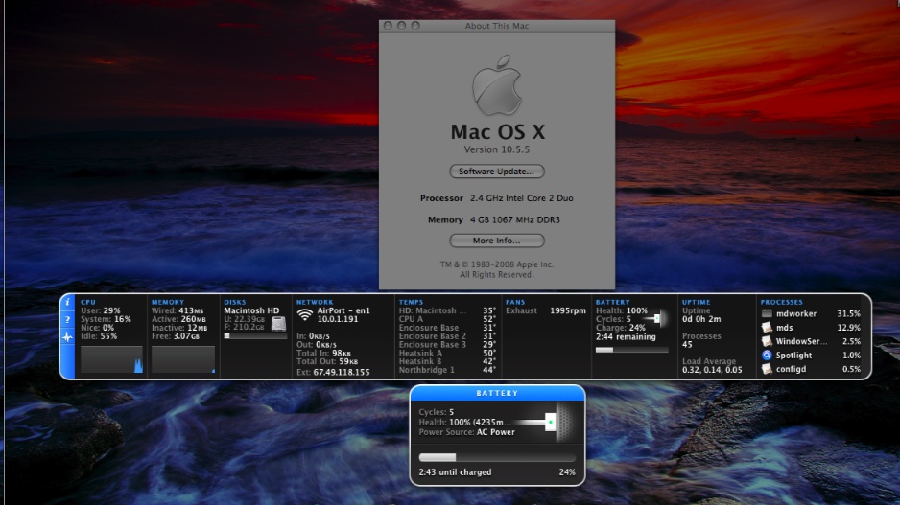The height and width of the screenshot is (505, 900).
Task: Click the "Idle: 55%" CPU reading
Action: pyautogui.click(x=99, y=336)
